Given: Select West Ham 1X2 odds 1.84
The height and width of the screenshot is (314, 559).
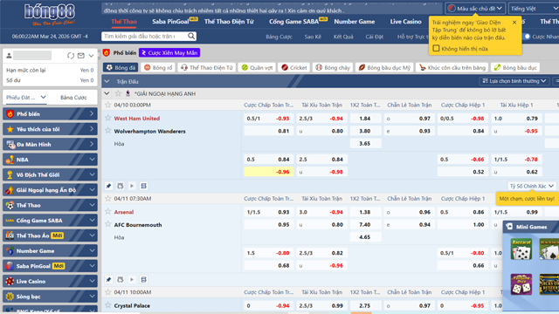Looking at the screenshot, I should point(365,119).
